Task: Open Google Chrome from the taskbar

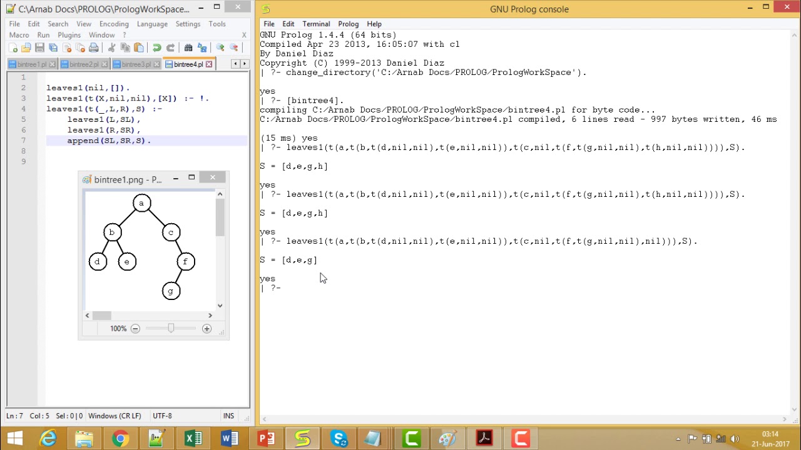Action: tap(120, 439)
